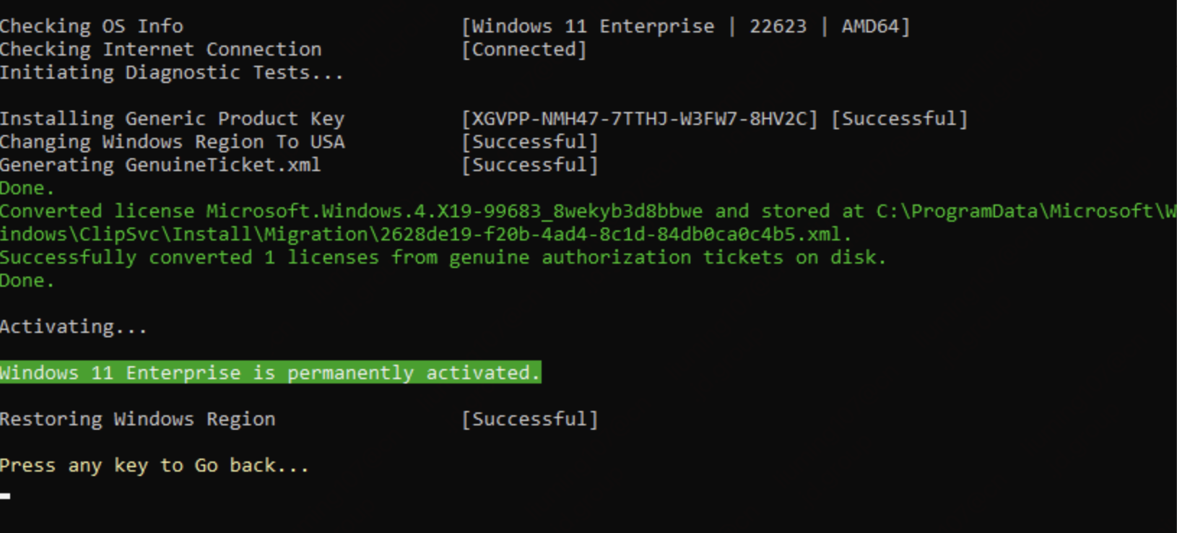Click 'Successfully converted 1 licenses' line
The width and height of the screenshot is (1177, 533).
click(x=443, y=257)
